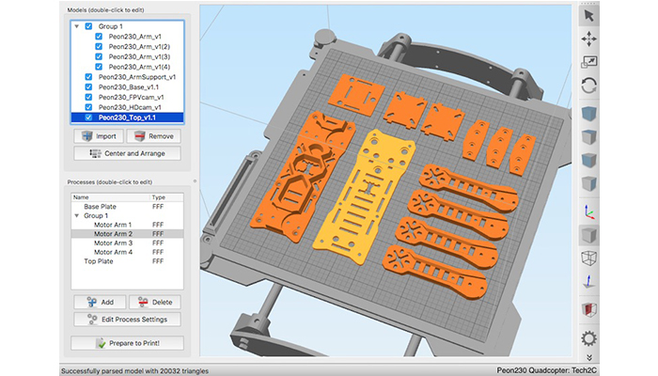Click the large orange base plate model
The width and height of the screenshot is (658, 376).
tap(303, 177)
